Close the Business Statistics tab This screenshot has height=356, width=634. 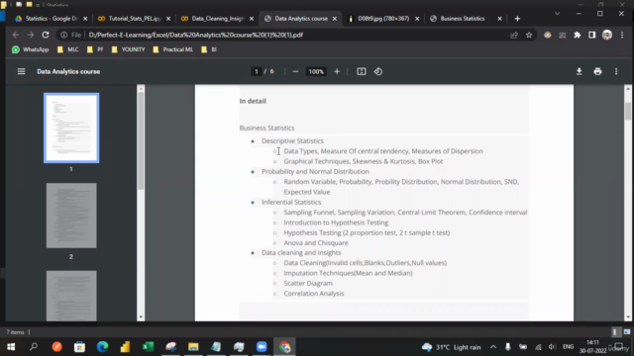coord(499,19)
